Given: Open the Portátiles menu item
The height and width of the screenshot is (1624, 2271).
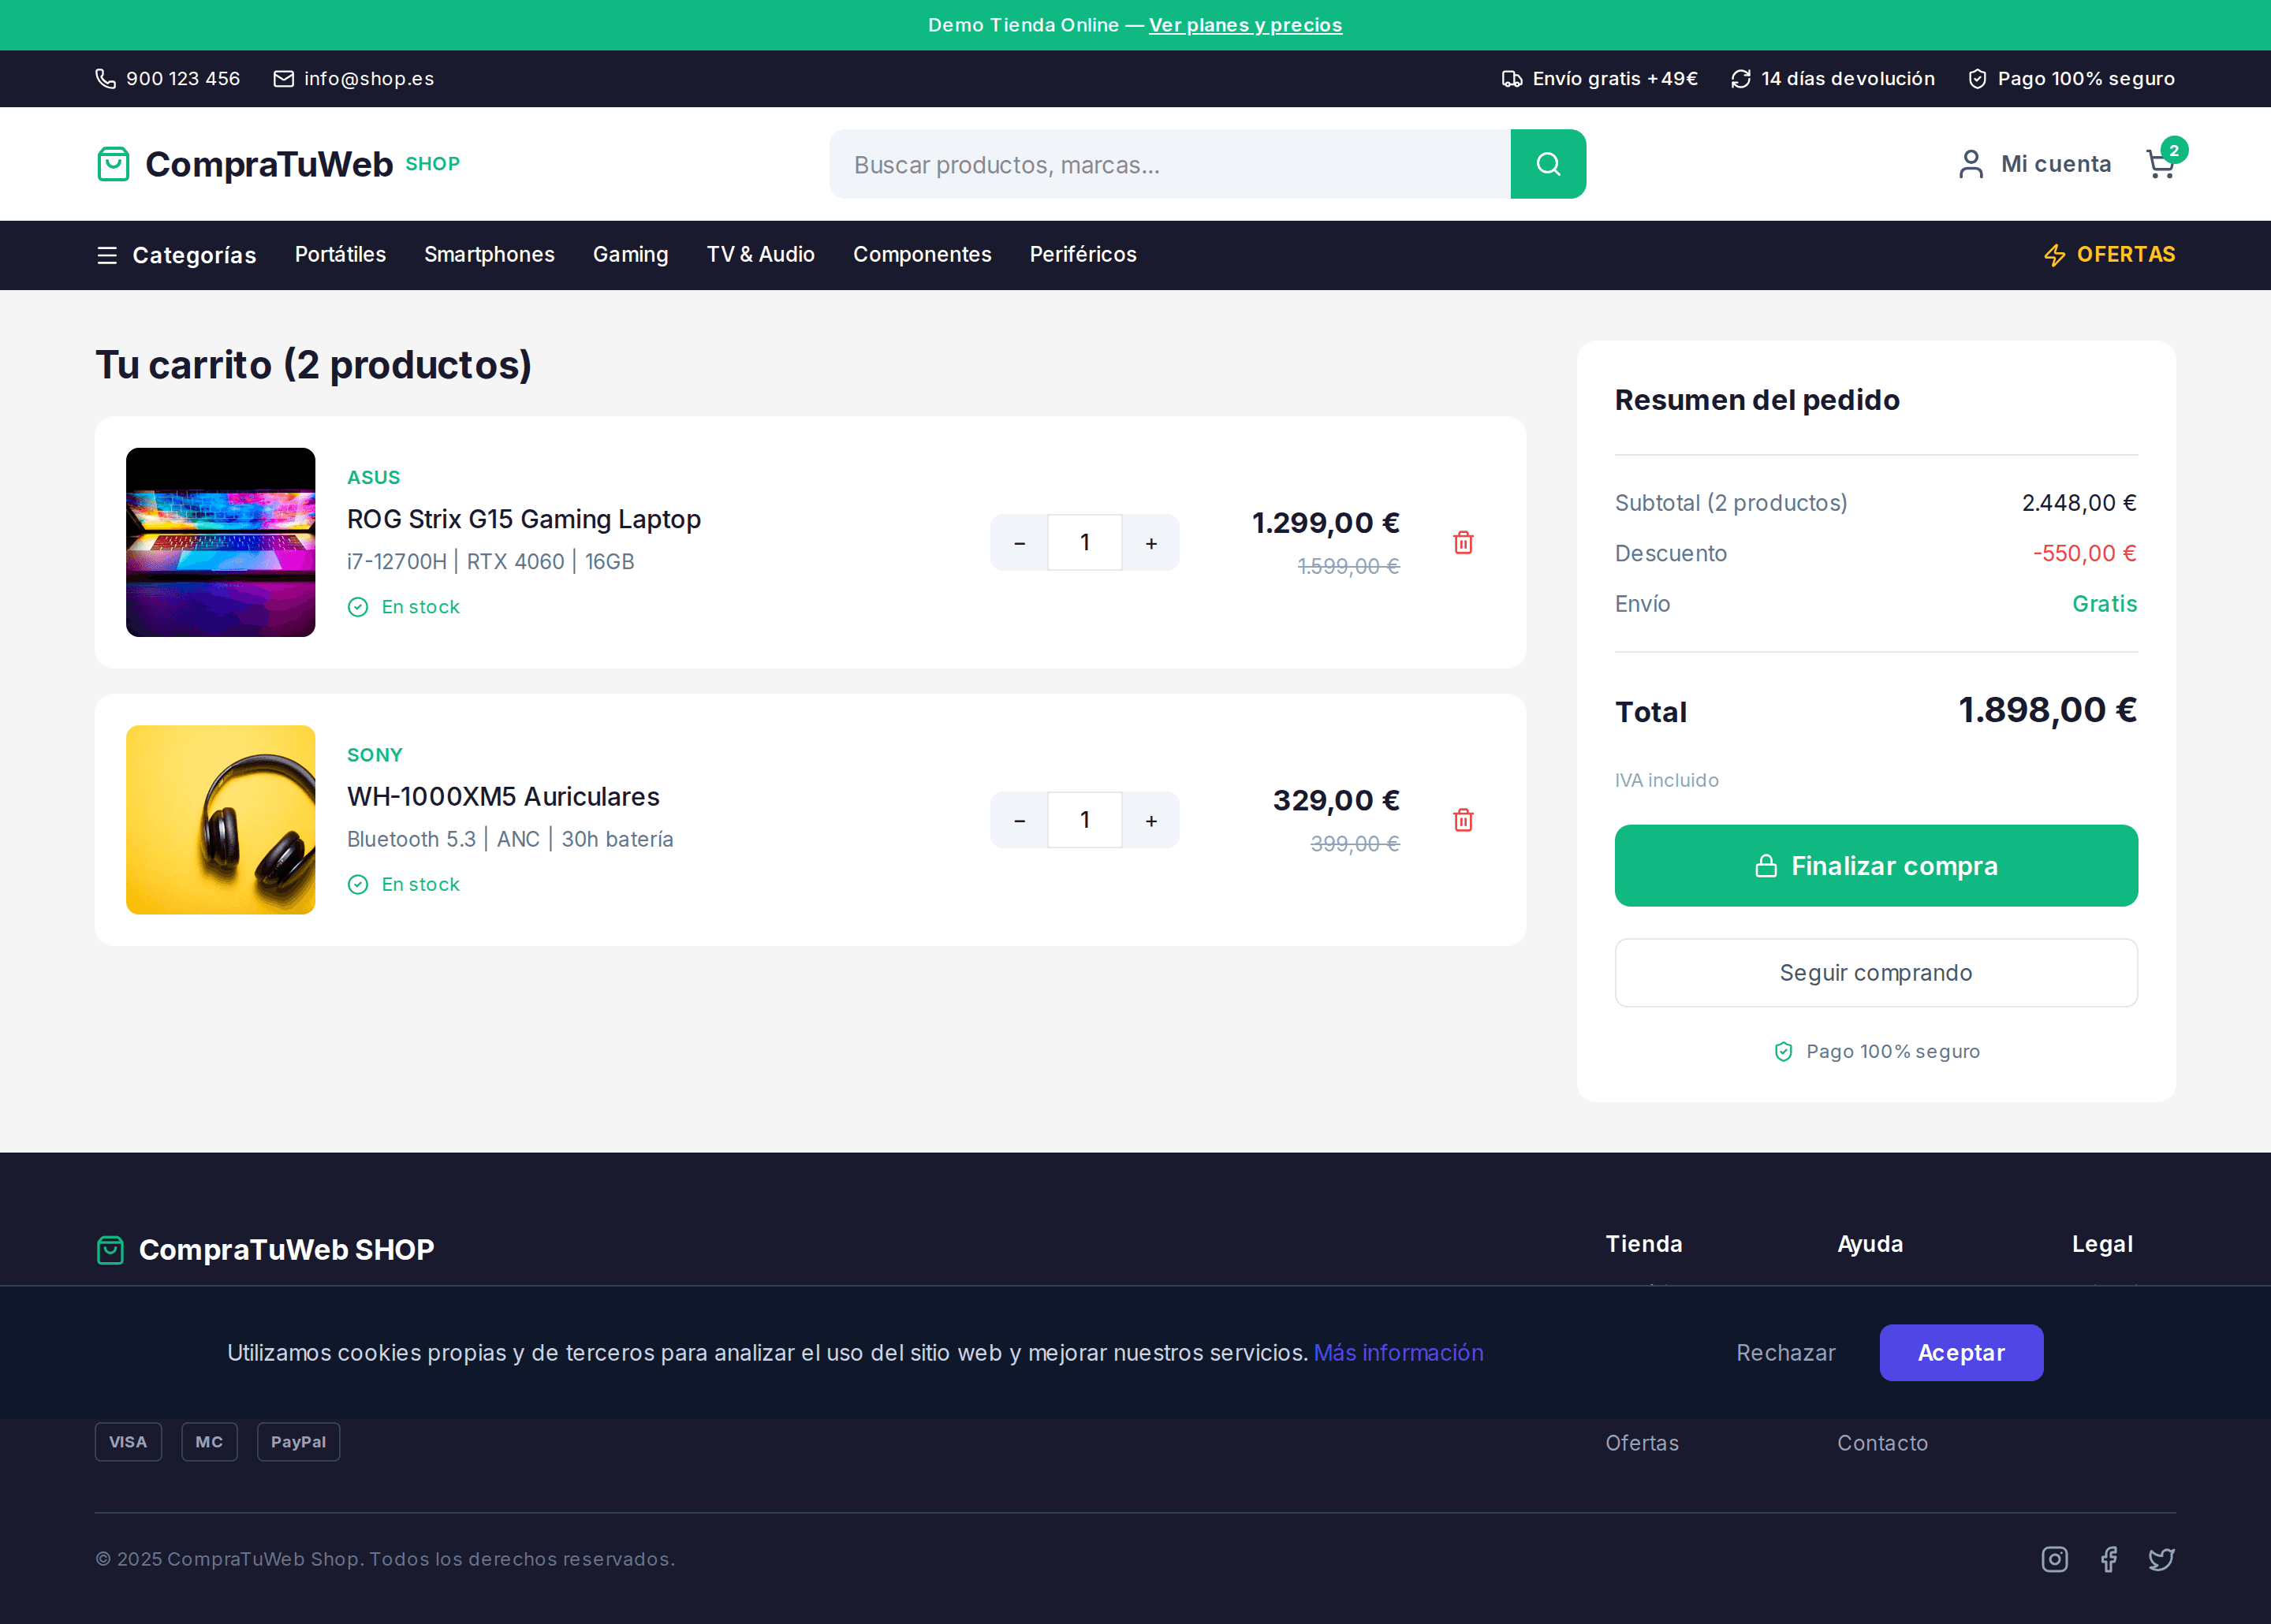Looking at the screenshot, I should 340,254.
